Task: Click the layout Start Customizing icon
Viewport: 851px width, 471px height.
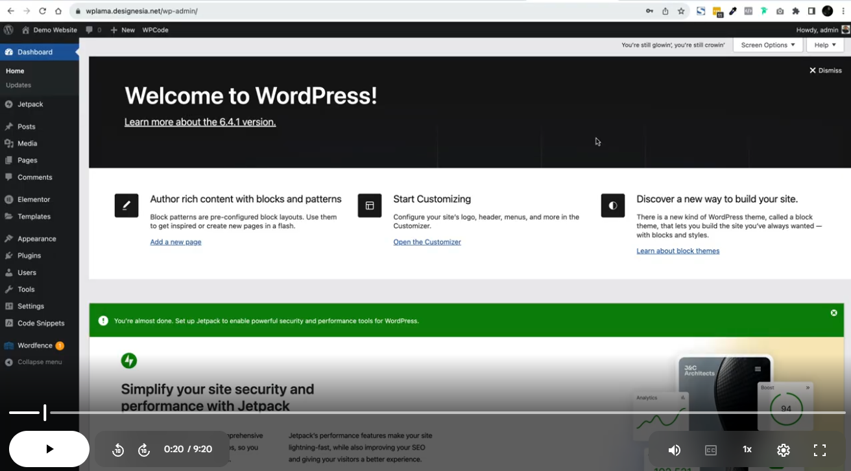Action: [x=370, y=205]
